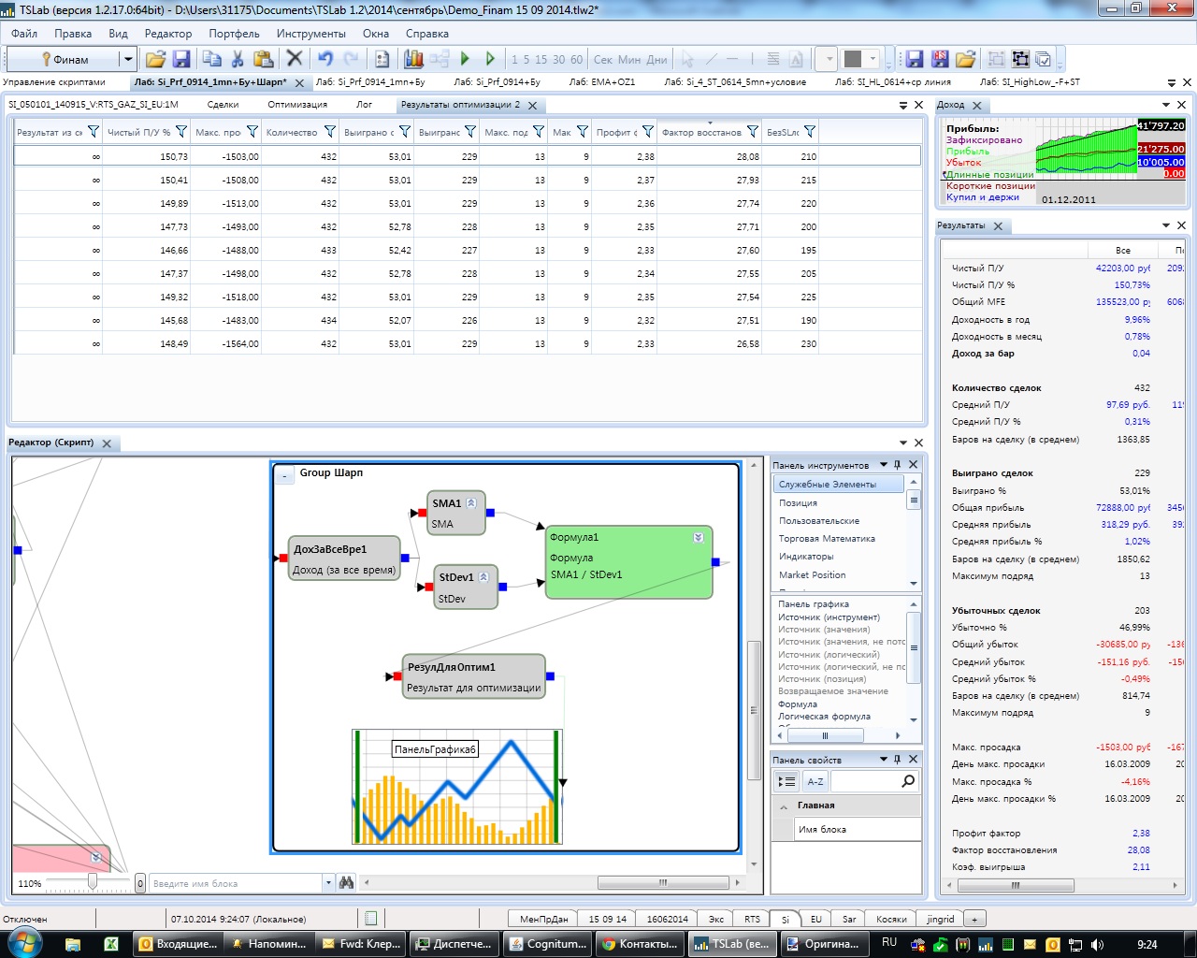
Task: Select Индикаторы in the tools panel
Action: point(805,557)
